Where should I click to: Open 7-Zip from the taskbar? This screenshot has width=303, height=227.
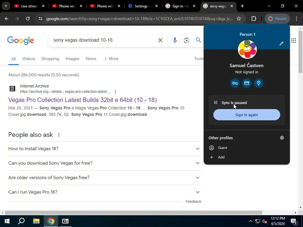coord(65,221)
